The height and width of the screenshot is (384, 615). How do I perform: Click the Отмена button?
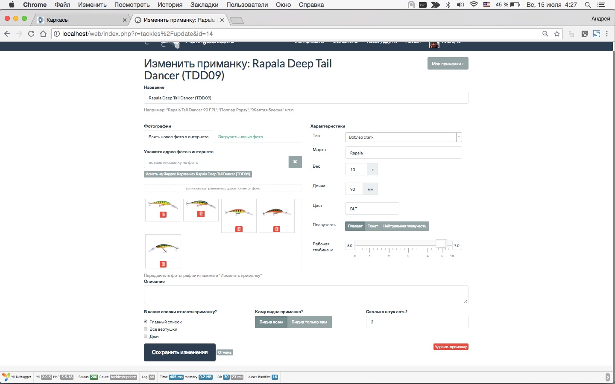[225, 352]
